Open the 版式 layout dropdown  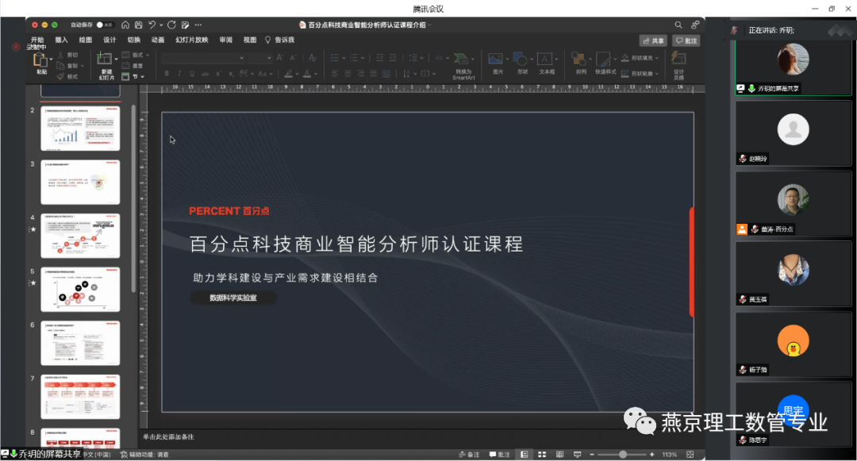point(136,55)
